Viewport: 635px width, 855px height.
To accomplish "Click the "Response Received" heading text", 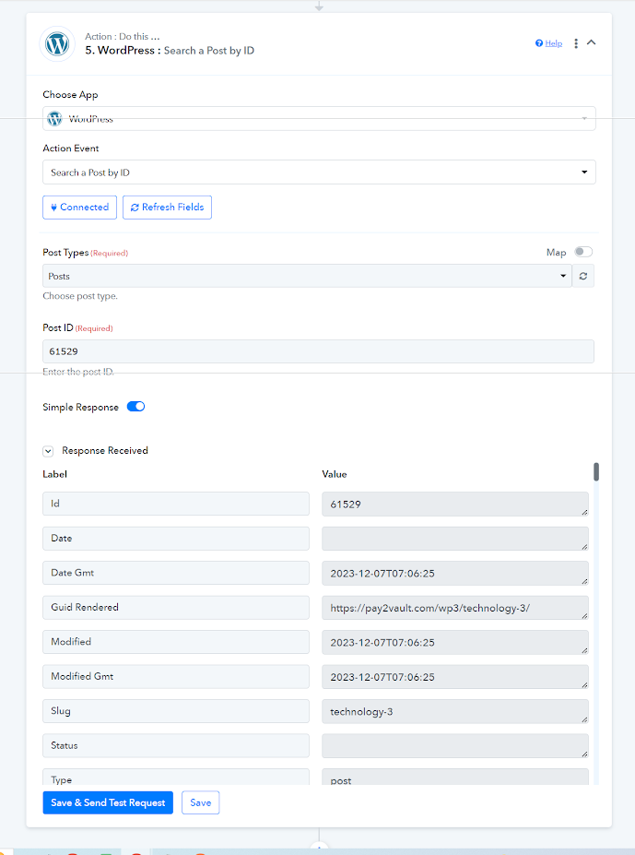I will (105, 450).
